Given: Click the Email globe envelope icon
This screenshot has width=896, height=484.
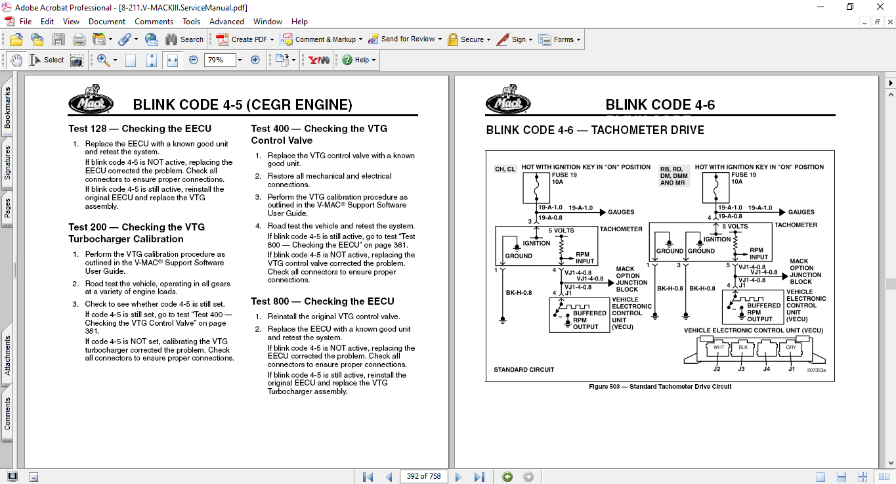Looking at the screenshot, I should coord(151,39).
